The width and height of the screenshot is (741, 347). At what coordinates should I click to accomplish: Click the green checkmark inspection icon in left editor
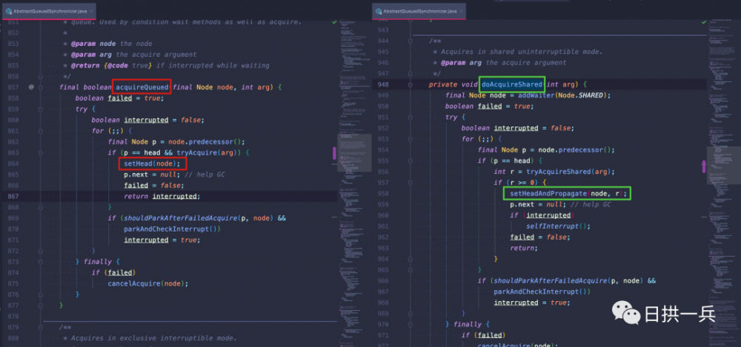click(335, 22)
